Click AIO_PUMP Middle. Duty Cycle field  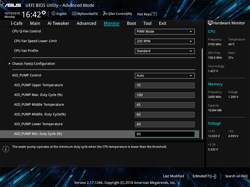pyautogui.click(x=165, y=115)
